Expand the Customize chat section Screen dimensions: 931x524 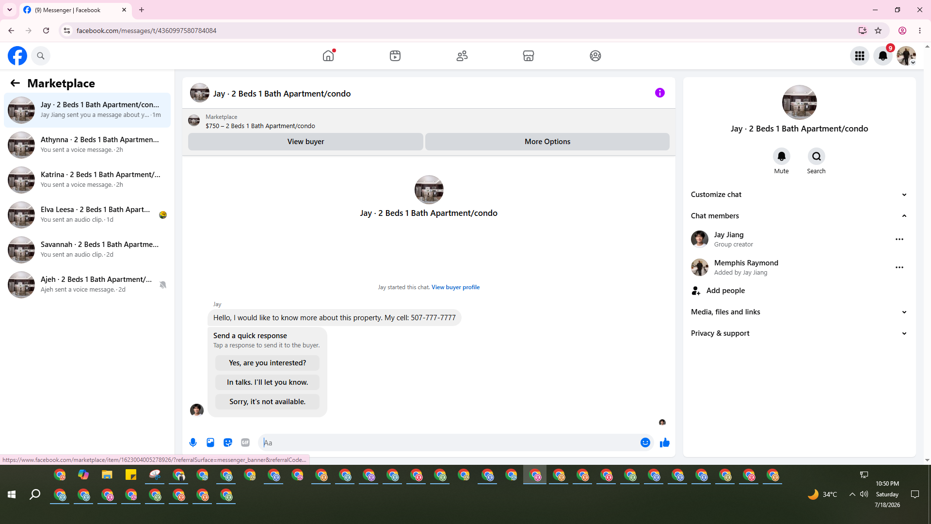800,195
